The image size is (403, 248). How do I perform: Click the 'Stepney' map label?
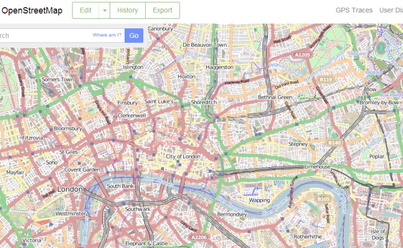pyautogui.click(x=298, y=144)
